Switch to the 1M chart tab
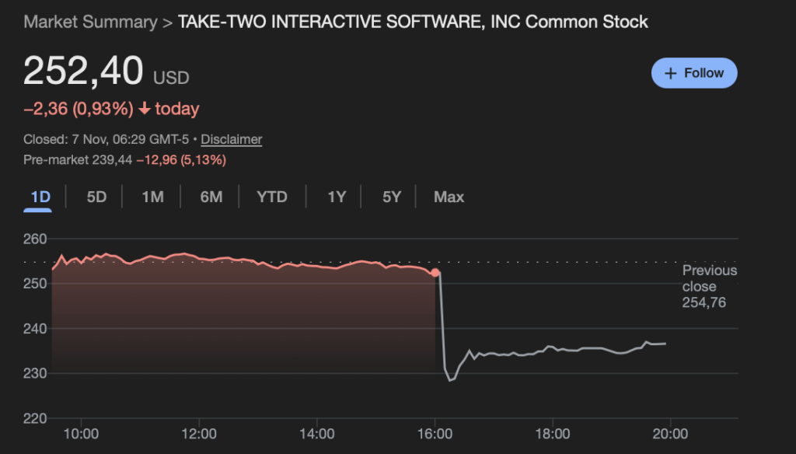Screen dimensions: 796x454 152,197
